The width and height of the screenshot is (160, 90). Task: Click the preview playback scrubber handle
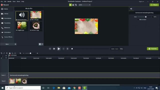pos(72,49)
